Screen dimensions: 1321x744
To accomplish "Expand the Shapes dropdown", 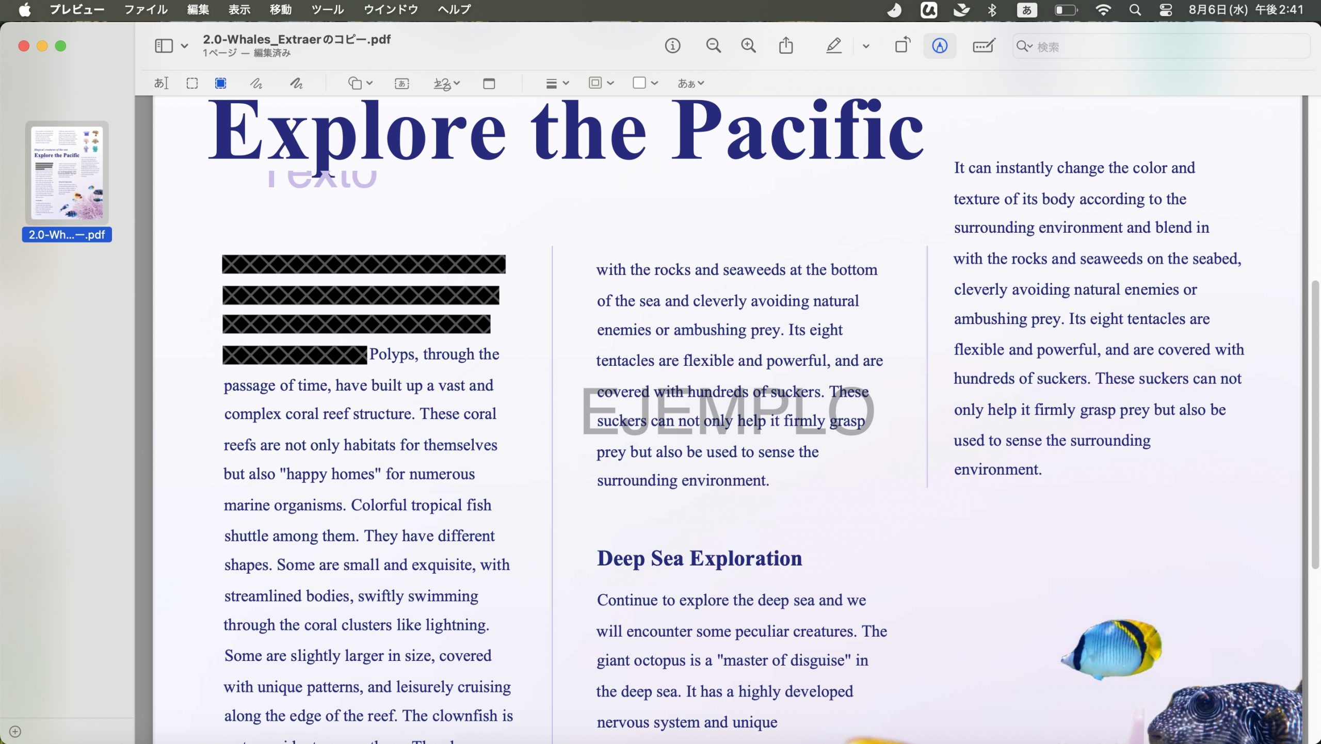I will click(360, 83).
